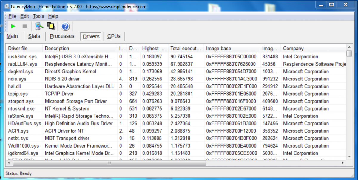
Task: Select the HDAudBus.sys driver row
Action: 176,124
